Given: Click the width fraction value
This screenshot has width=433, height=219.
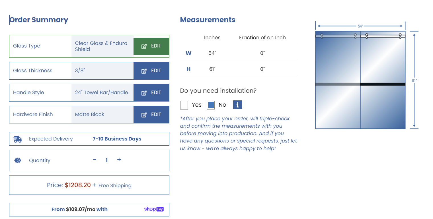Looking at the screenshot, I should [262, 53].
